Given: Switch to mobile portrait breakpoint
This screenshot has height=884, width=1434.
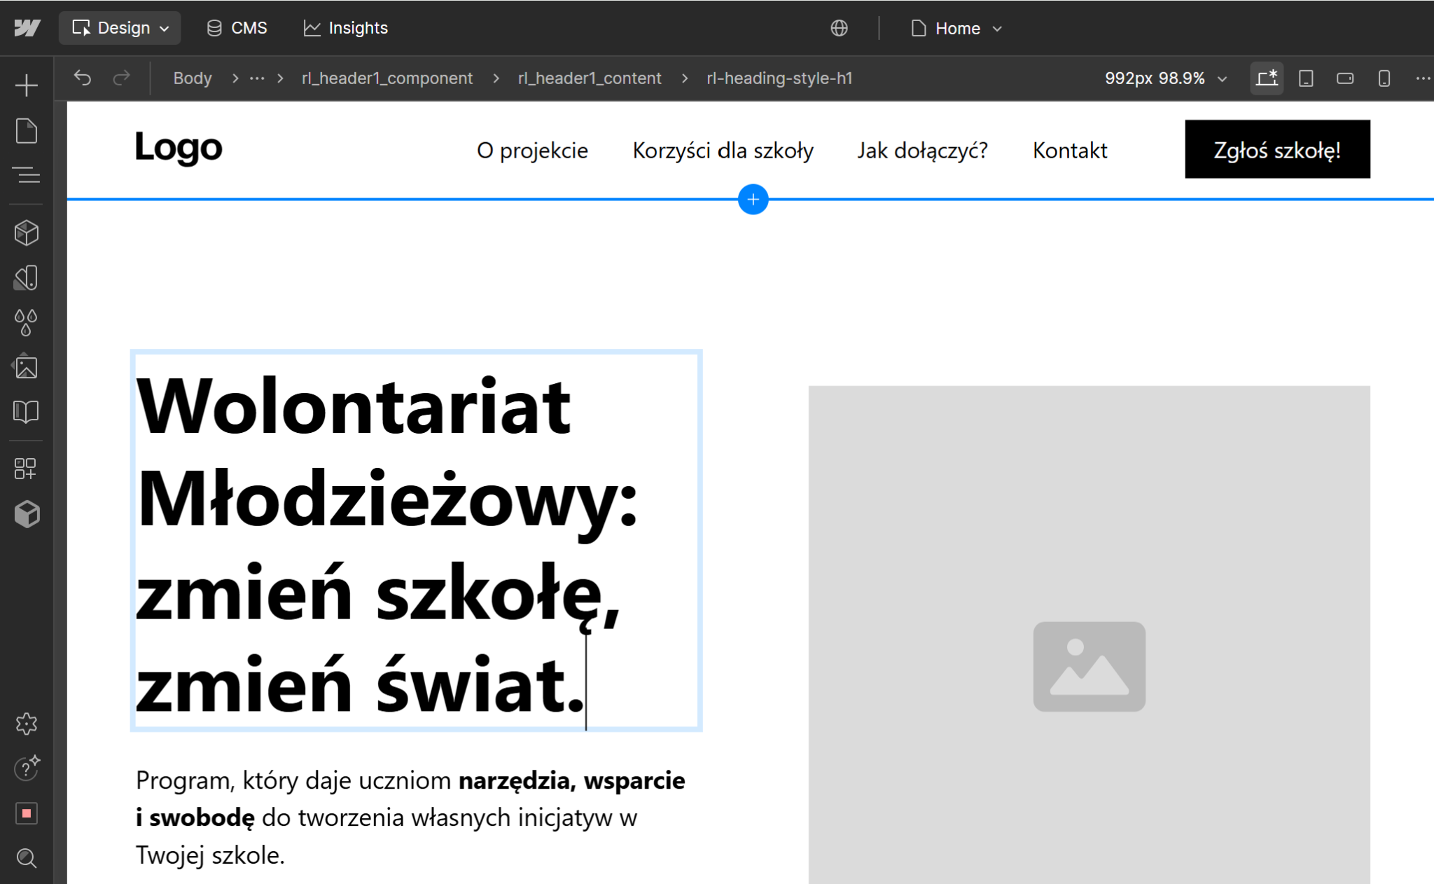Looking at the screenshot, I should [x=1384, y=78].
